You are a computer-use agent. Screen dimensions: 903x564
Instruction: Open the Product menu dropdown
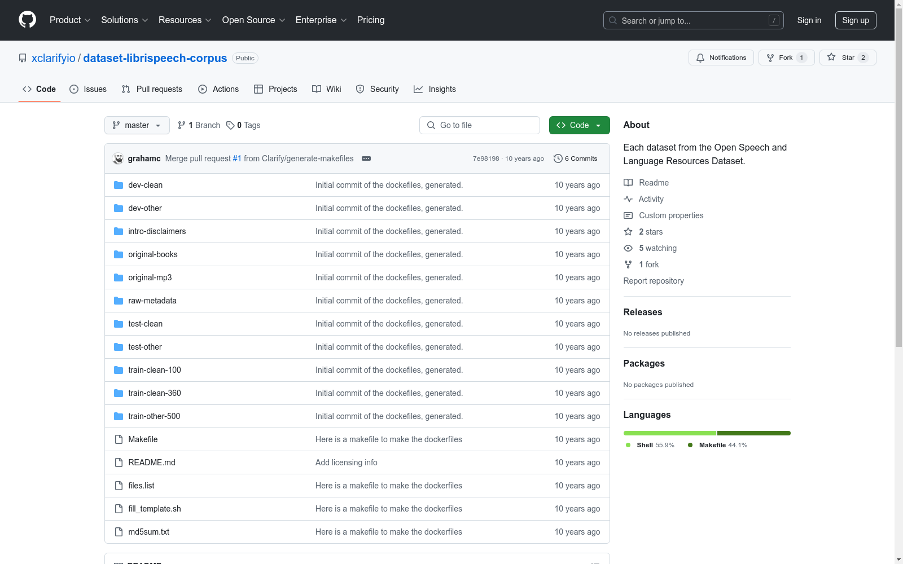pos(70,20)
